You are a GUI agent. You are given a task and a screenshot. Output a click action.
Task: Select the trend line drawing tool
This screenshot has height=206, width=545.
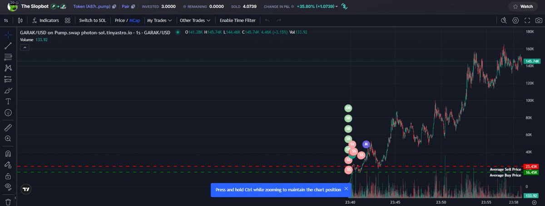[x=8, y=46]
